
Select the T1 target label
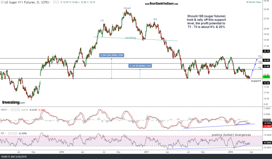260,68
